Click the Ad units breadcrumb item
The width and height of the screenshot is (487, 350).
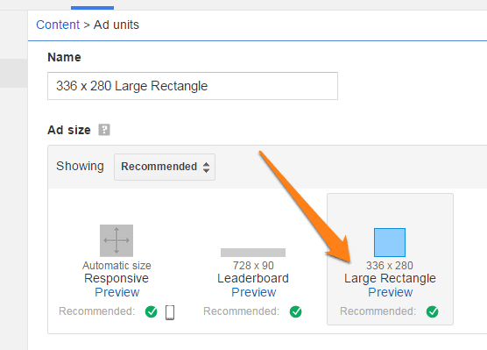click(116, 25)
